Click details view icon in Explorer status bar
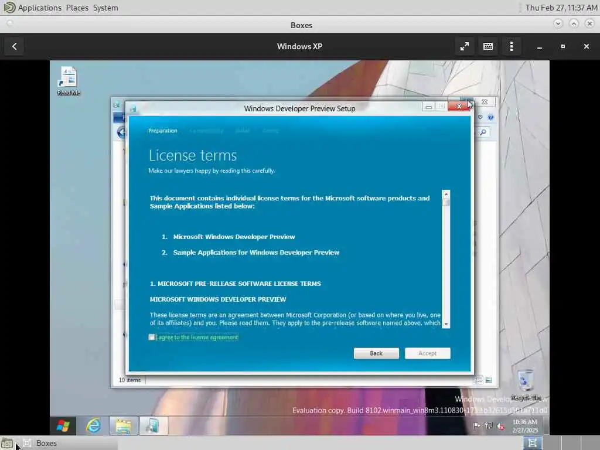 pos(479,380)
